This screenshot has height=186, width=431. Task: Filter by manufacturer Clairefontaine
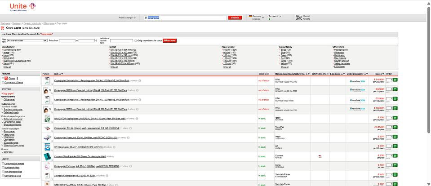[9, 50]
